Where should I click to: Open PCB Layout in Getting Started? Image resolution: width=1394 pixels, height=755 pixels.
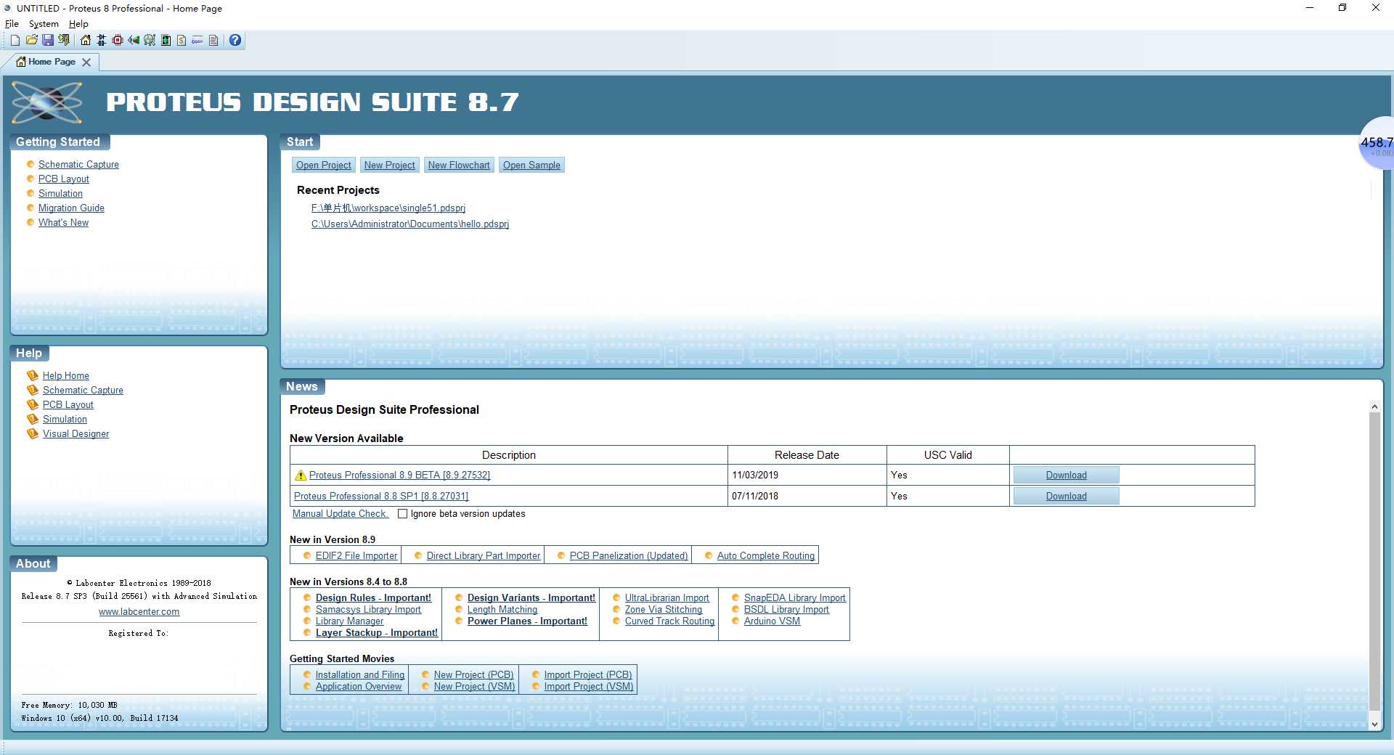(64, 179)
